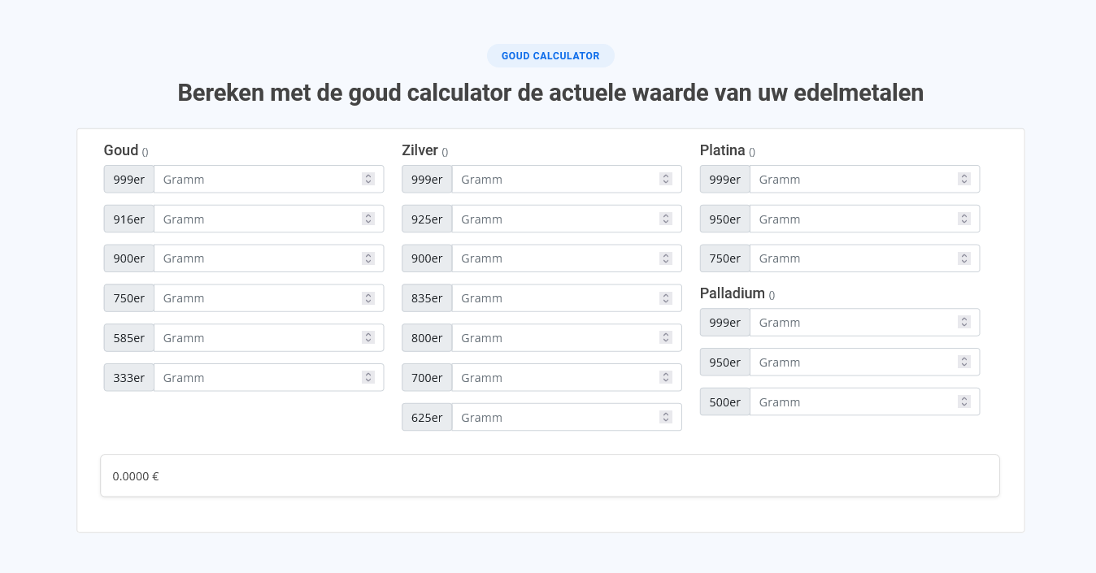
Task: Click the Goud 900er addon label
Action: click(x=129, y=258)
